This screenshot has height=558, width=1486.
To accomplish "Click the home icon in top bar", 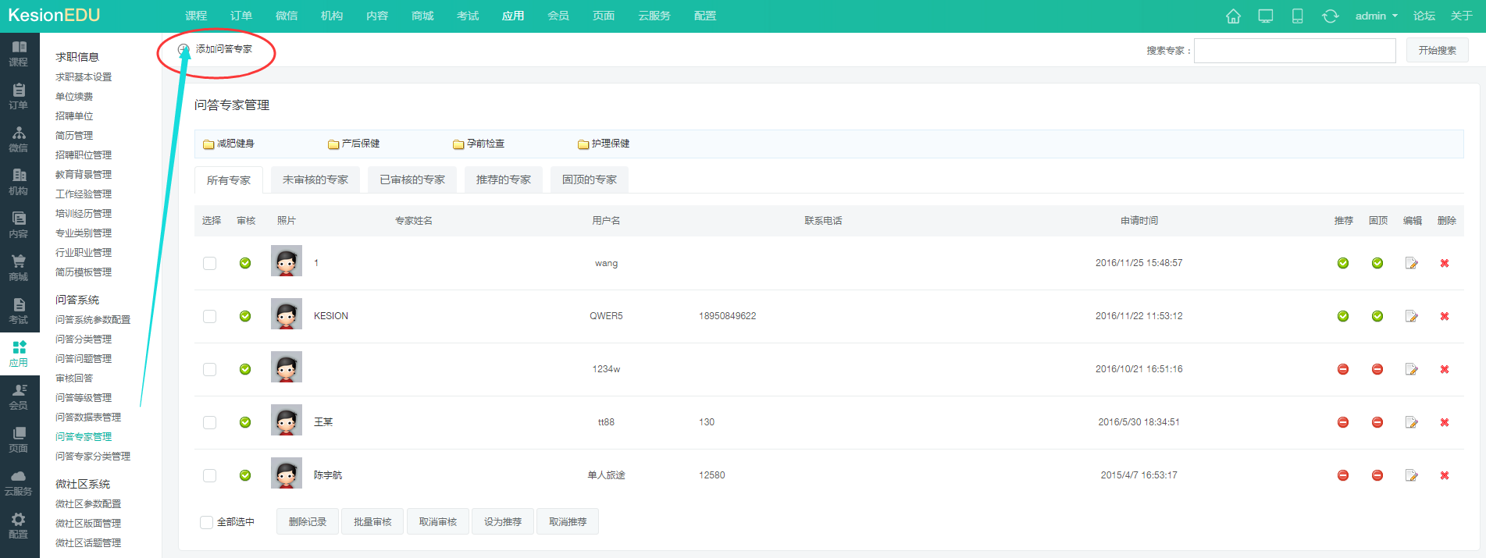I will (x=1233, y=16).
